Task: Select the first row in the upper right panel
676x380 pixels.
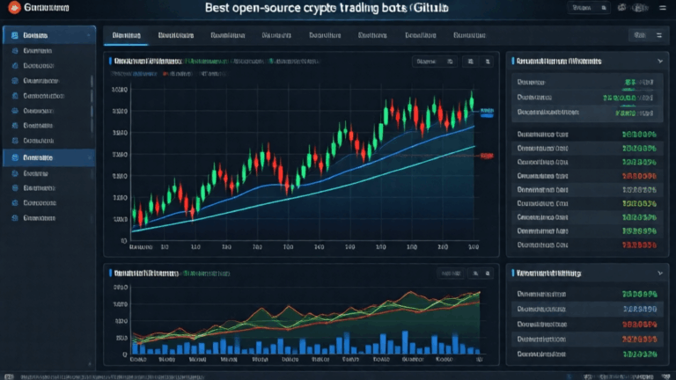Action: pos(585,82)
